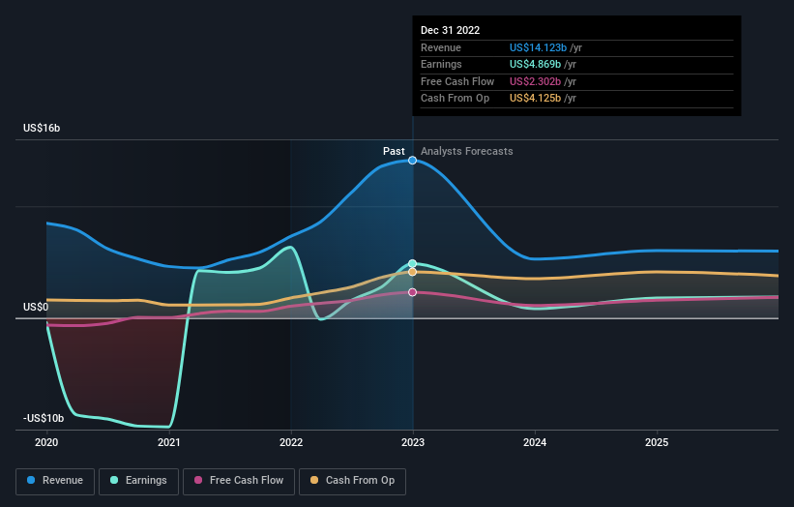Image resolution: width=794 pixels, height=507 pixels.
Task: Click the US$16b y-axis label
Action: tap(42, 128)
